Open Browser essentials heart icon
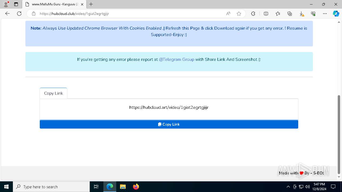342x192 pixels. [x=313, y=14]
